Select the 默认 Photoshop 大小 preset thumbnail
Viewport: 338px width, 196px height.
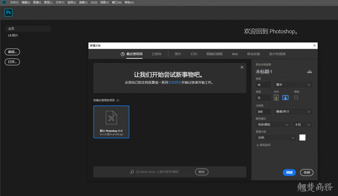click(x=111, y=122)
